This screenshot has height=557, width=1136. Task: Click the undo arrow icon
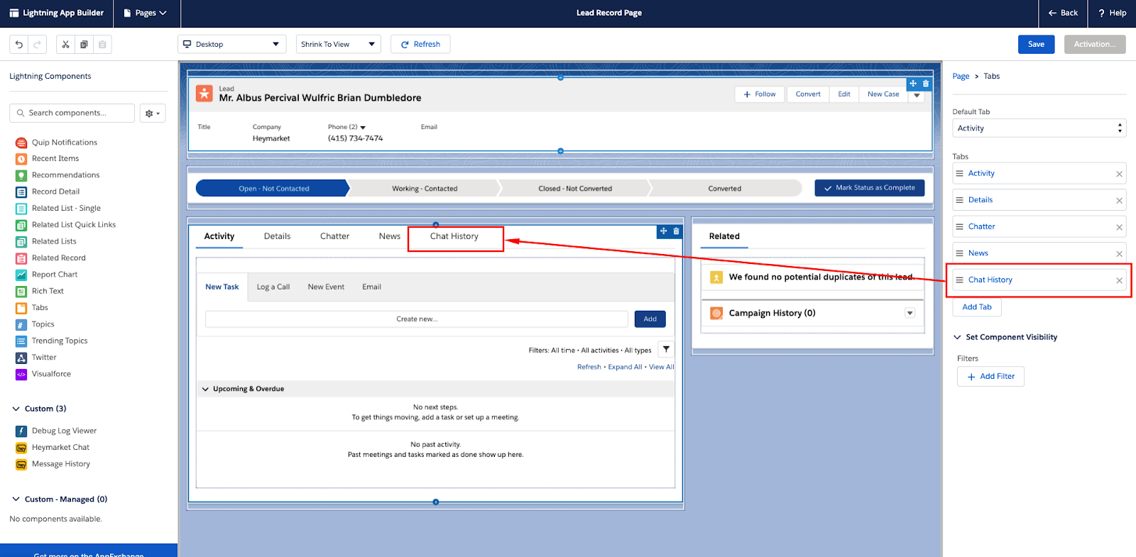pyautogui.click(x=19, y=44)
